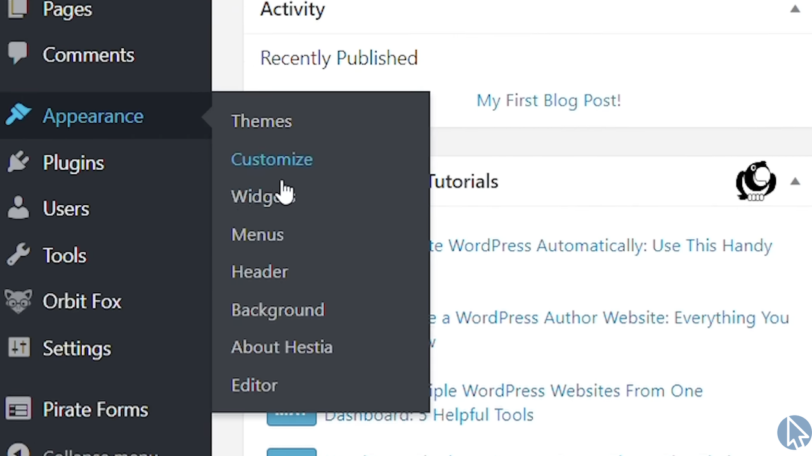
Task: Select the Pirate Forms icon
Action: tap(18, 409)
